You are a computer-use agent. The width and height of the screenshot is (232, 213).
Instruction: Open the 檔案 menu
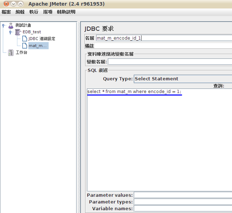point(6,12)
